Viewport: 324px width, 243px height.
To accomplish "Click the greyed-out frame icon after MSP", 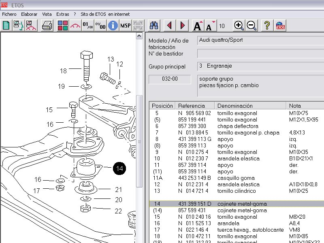I will [138, 26].
